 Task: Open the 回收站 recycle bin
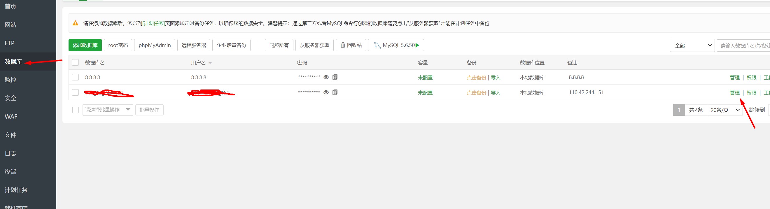point(351,45)
